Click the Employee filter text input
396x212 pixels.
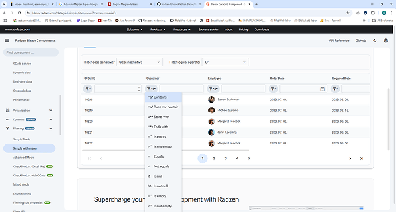click(243, 89)
